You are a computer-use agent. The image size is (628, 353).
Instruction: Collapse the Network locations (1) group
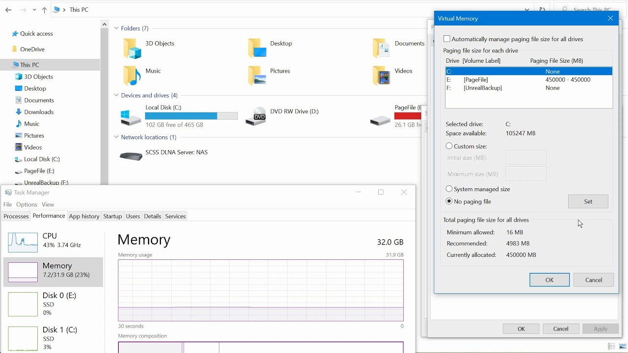pyautogui.click(x=116, y=137)
